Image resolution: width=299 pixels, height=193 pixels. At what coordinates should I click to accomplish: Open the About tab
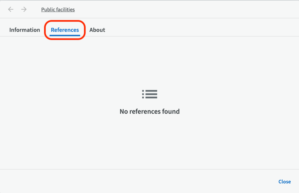[x=97, y=30]
